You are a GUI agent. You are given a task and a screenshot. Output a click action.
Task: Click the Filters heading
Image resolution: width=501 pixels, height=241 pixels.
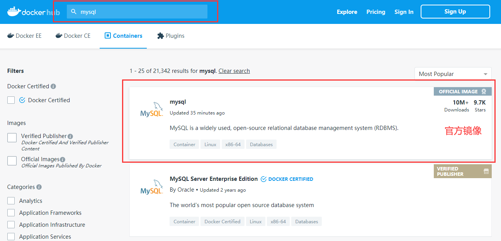click(15, 71)
